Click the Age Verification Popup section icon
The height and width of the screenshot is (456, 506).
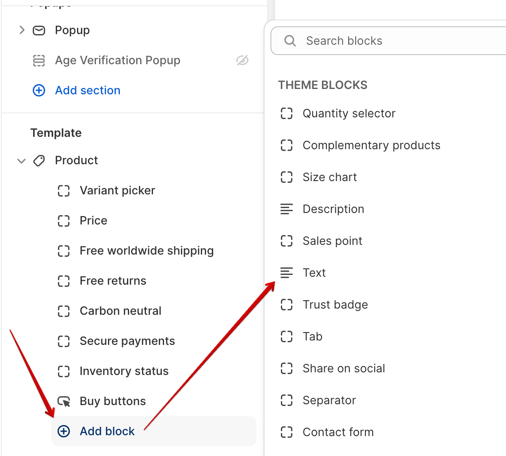(x=39, y=61)
